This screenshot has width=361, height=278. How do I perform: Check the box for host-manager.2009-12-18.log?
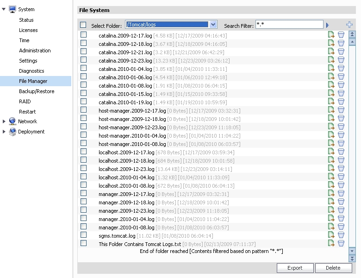pyautogui.click(x=84, y=118)
